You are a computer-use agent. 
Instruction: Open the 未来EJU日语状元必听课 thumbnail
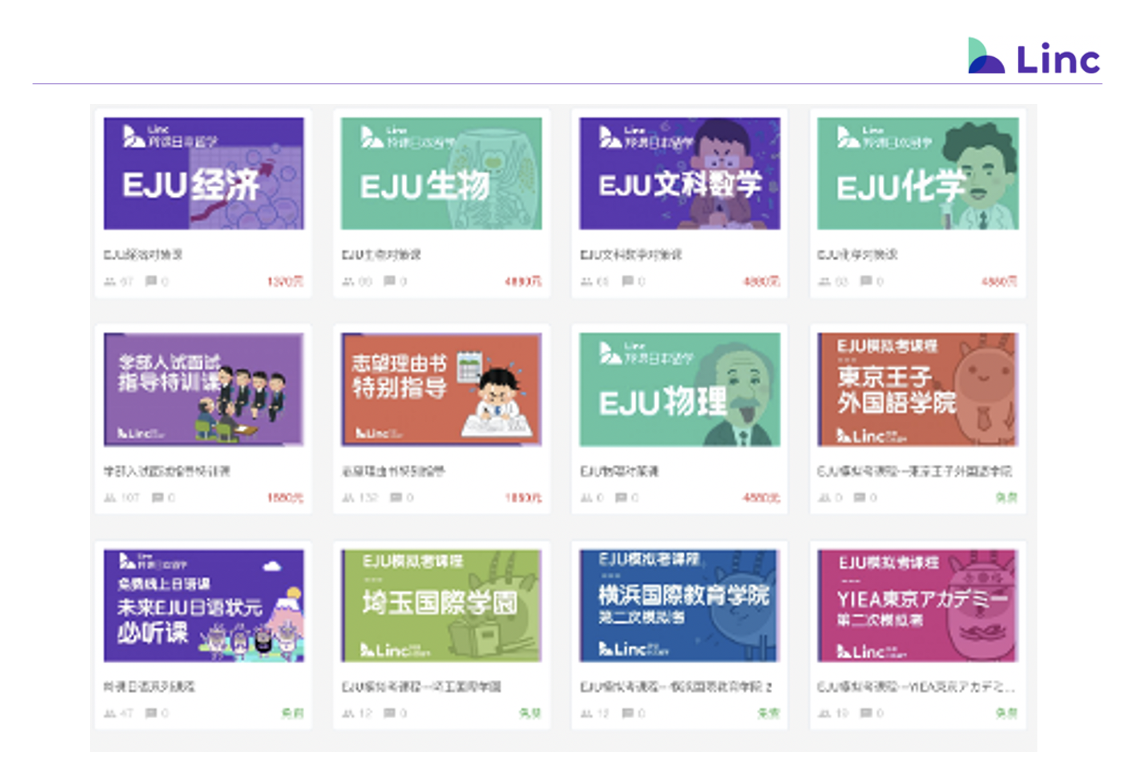pos(204,605)
